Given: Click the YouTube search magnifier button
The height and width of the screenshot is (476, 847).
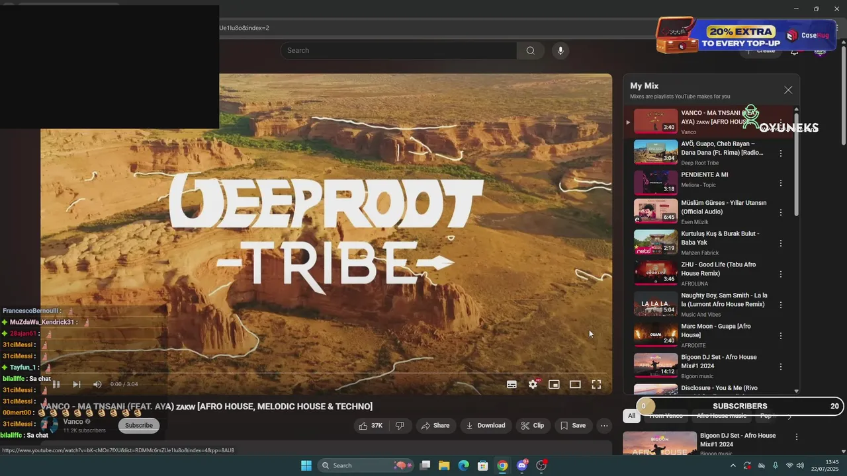Looking at the screenshot, I should 530,50.
